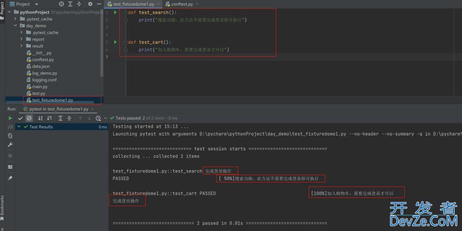Select logging.conf in project tree
This screenshot has width=462, height=231.
(x=42, y=80)
